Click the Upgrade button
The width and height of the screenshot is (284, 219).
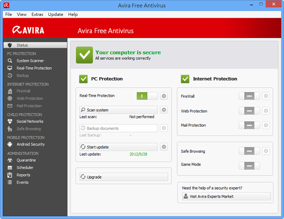pos(123,177)
